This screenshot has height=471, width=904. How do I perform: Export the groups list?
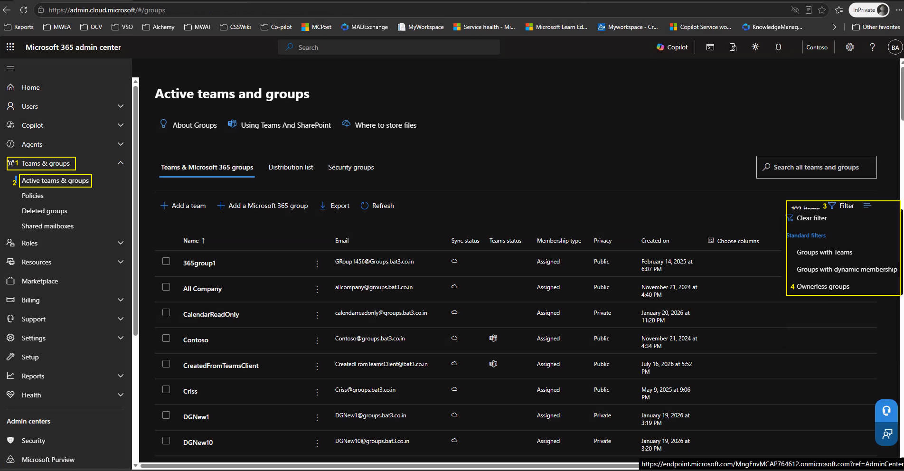(335, 206)
